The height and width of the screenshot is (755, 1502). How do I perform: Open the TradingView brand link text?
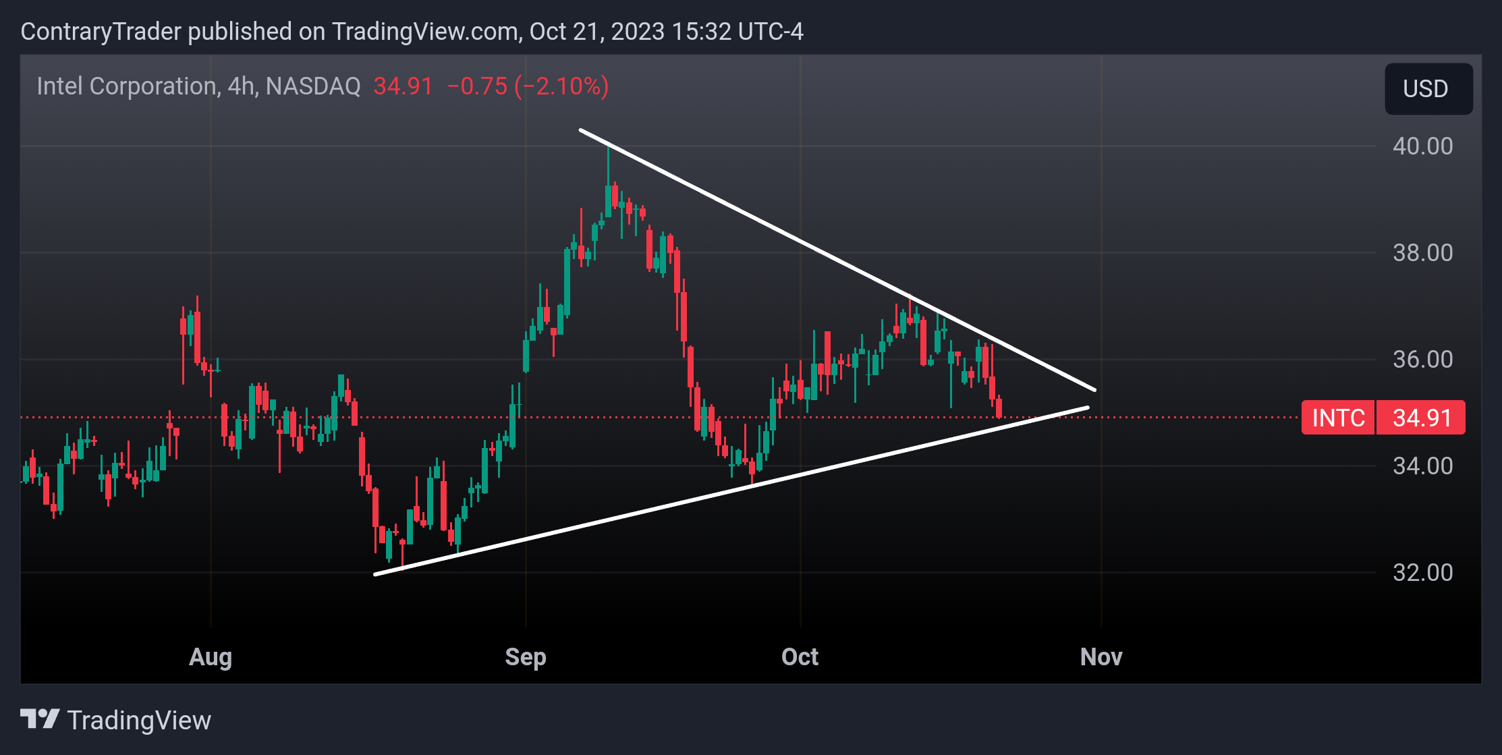pyautogui.click(x=140, y=721)
